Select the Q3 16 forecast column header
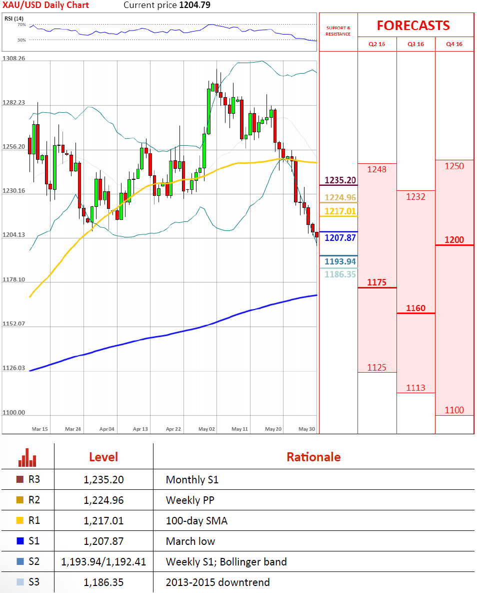This screenshot has height=593, width=477. pyautogui.click(x=415, y=44)
